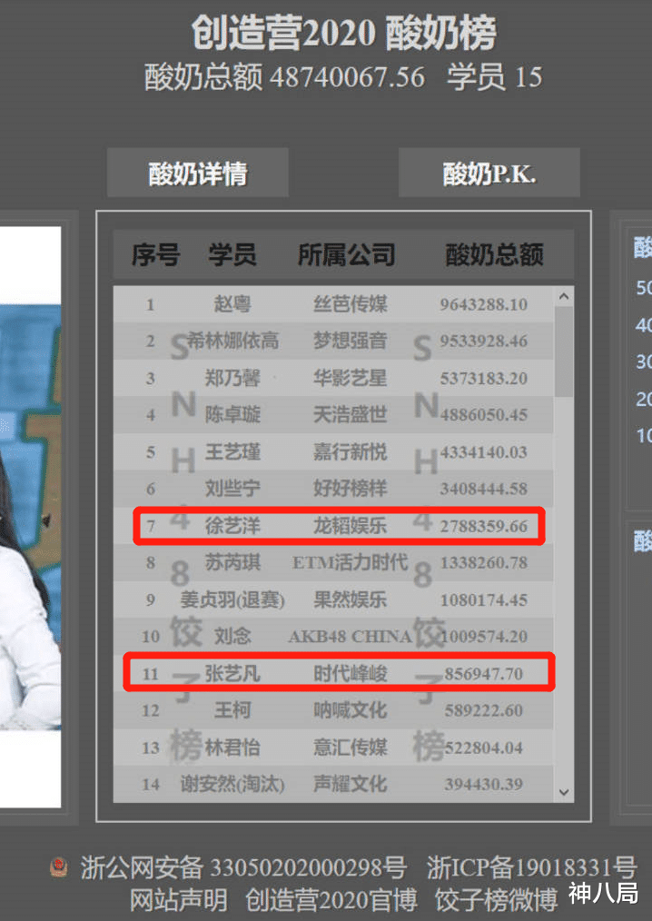The height and width of the screenshot is (921, 652).
Task: Click amount 522804.04
Action: [x=483, y=748]
